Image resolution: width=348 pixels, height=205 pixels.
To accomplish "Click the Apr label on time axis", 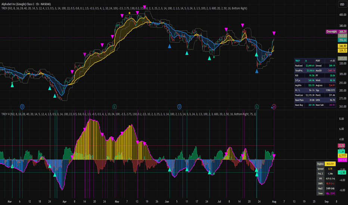I will point(65,201).
